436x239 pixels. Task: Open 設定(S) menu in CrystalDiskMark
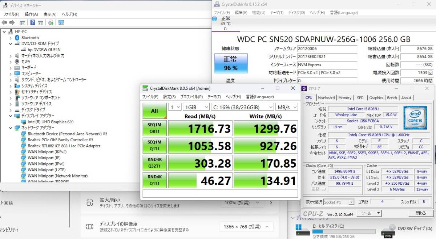coord(169,97)
